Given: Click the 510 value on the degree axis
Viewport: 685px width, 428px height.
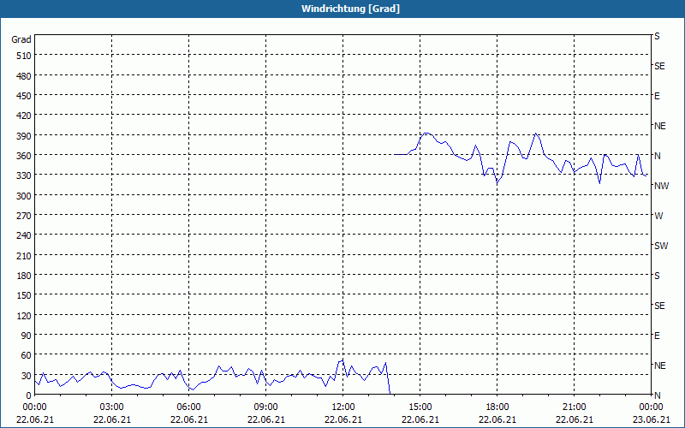Looking at the screenshot, I should (24, 56).
